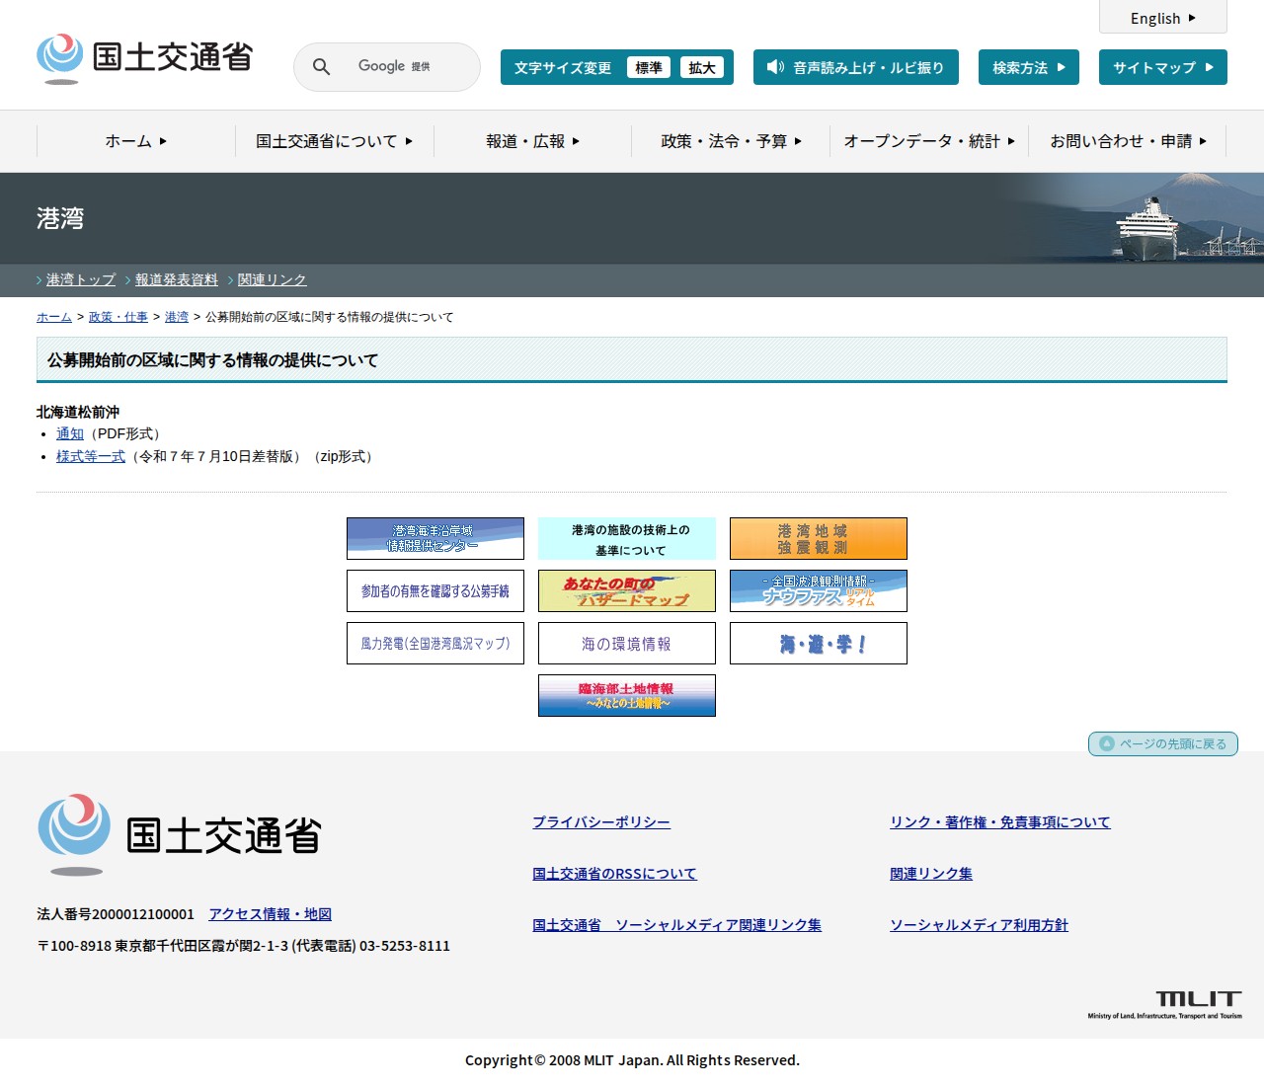Set text size to 標準
This screenshot has height=1088, width=1264.
[x=648, y=67]
